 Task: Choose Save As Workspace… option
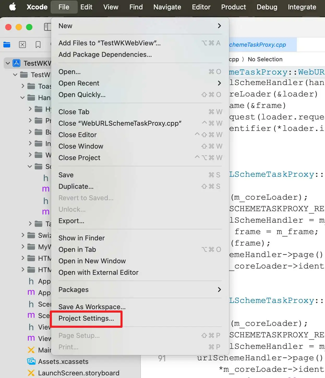click(92, 307)
